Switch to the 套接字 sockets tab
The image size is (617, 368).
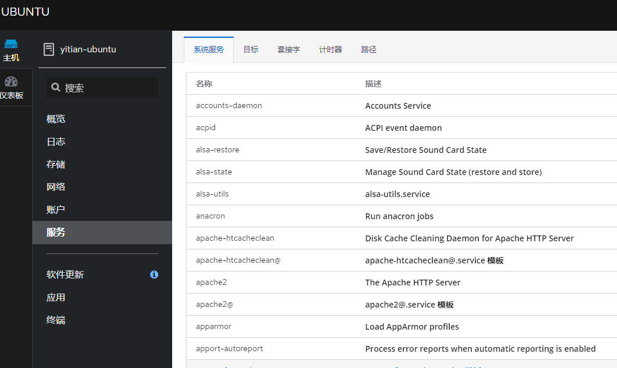pos(288,50)
